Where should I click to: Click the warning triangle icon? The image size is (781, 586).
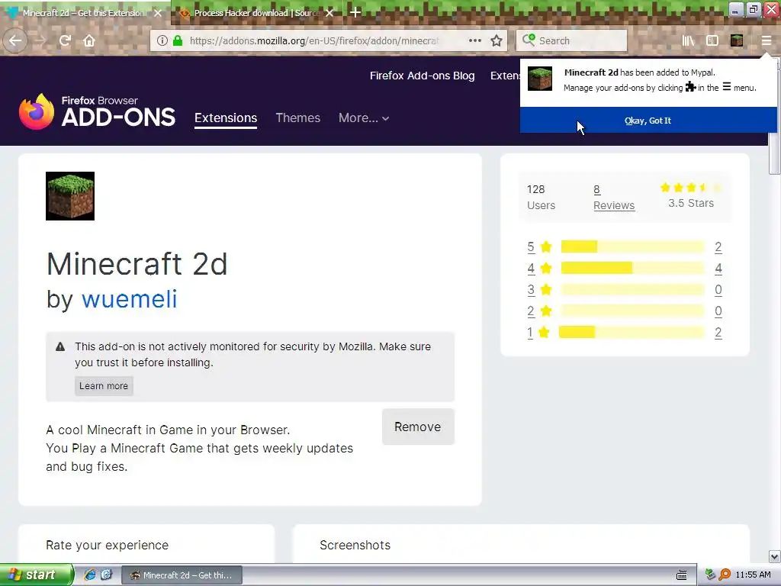60,346
